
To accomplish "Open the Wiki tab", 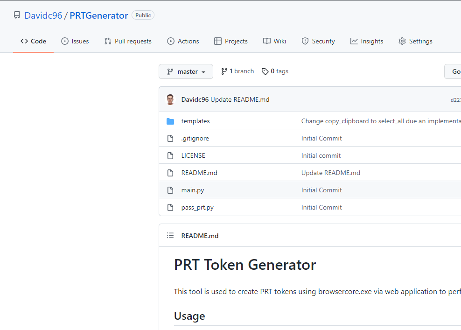I will [x=274, y=41].
